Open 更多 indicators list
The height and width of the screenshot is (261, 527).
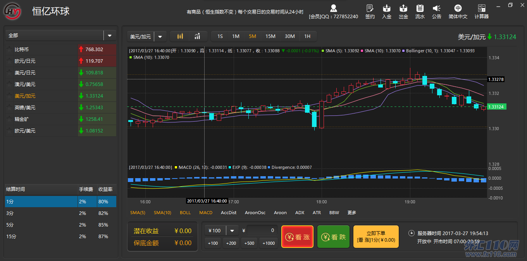[352, 213]
